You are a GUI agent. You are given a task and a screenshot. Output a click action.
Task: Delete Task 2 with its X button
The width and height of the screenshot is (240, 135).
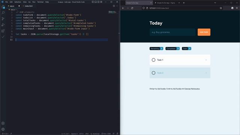[x=206, y=73]
